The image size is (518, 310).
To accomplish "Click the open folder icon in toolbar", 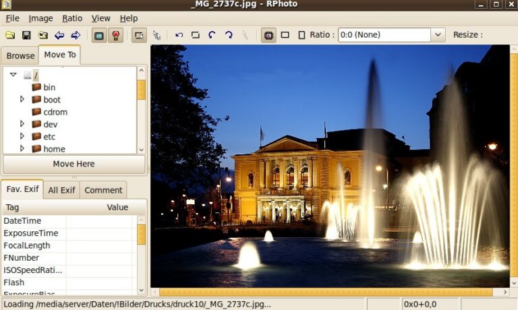I will click(x=10, y=35).
